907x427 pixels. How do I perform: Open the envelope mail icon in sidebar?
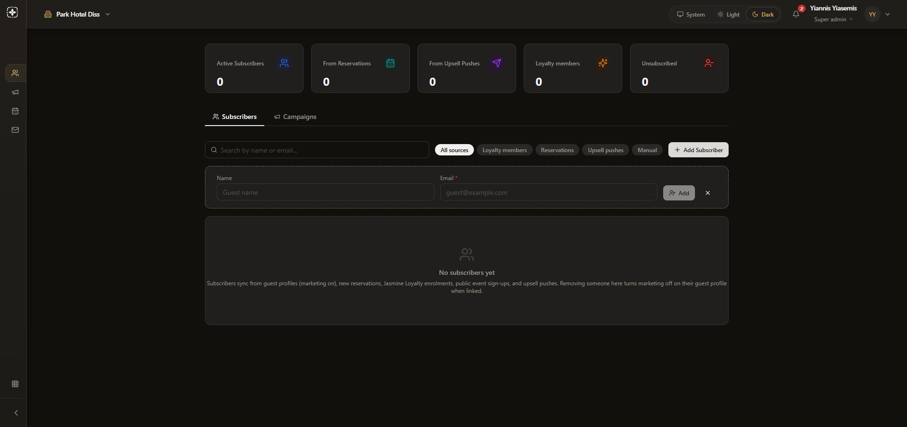tap(15, 130)
